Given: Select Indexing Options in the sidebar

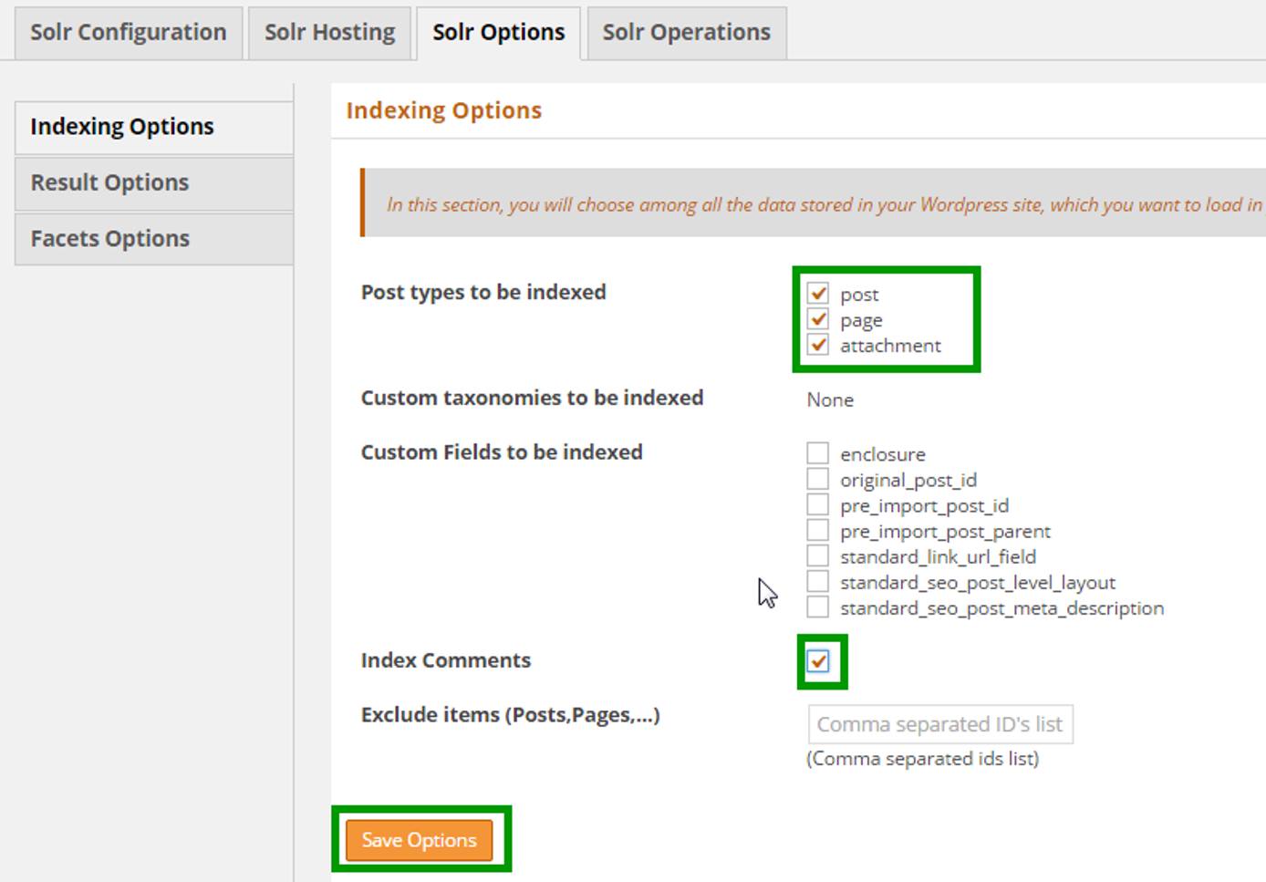Looking at the screenshot, I should click(121, 126).
